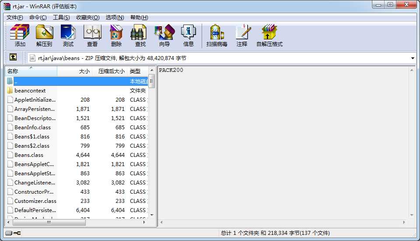420x241 pixels.
Task: Sort by the 压缩后大小 column header
Action: click(x=110, y=71)
